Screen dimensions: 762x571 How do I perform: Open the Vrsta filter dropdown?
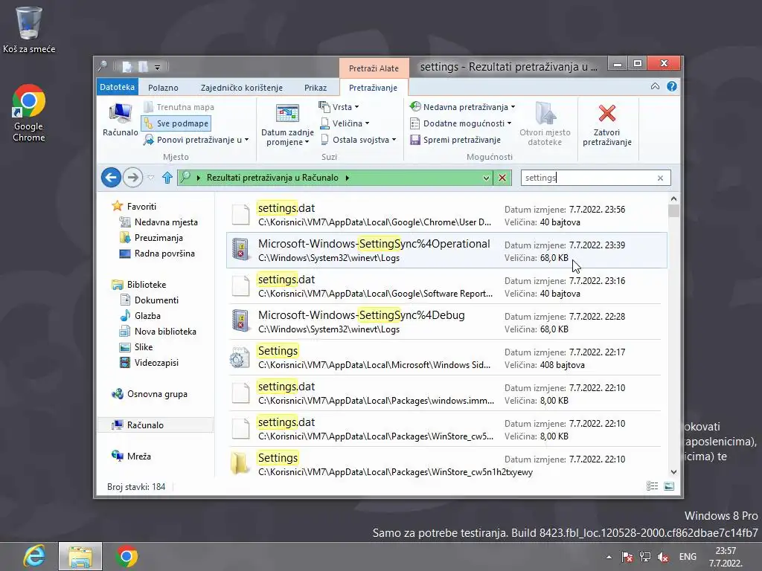click(x=339, y=107)
